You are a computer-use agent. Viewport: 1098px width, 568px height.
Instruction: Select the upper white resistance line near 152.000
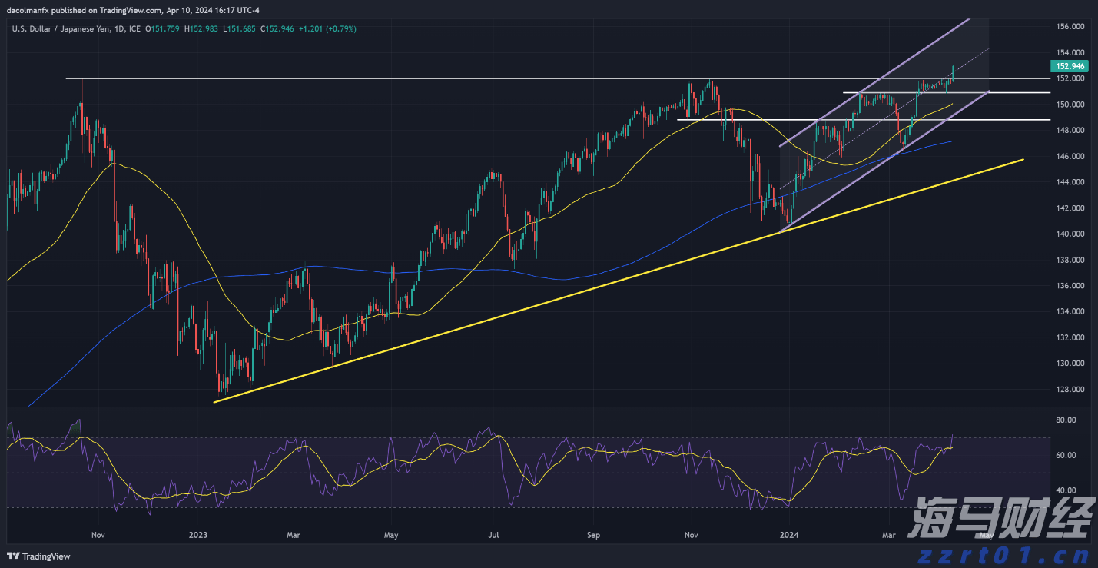[384, 78]
